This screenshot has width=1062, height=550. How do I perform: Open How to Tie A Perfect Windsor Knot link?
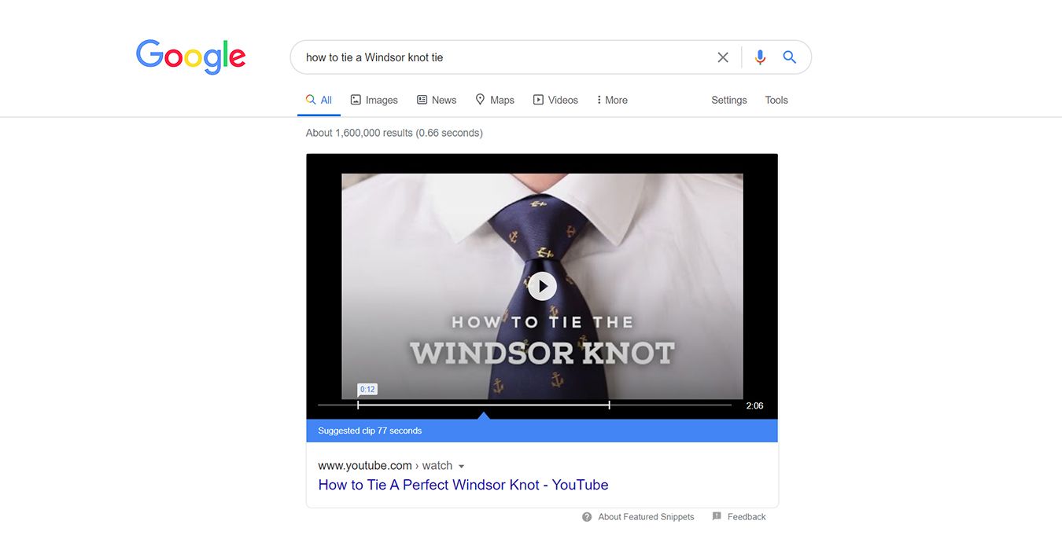coord(463,485)
